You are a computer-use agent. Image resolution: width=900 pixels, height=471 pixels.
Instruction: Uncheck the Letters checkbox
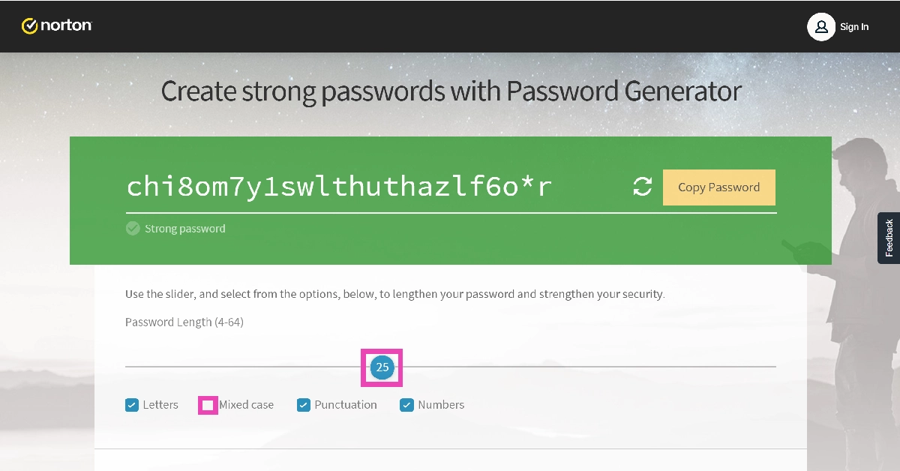[132, 405]
